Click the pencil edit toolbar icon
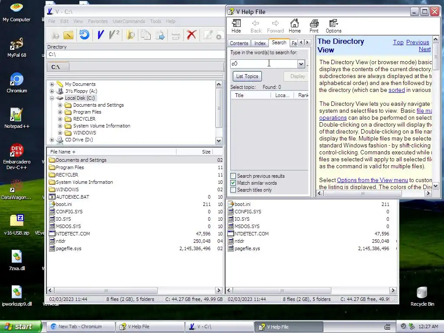 [208, 35]
